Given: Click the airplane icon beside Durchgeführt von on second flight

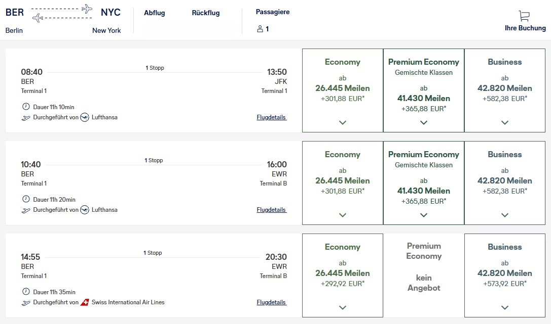Looking at the screenshot, I should click(x=25, y=210).
